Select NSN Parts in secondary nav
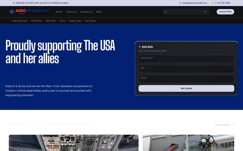The height and width of the screenshot is (151, 243). tap(36, 21)
